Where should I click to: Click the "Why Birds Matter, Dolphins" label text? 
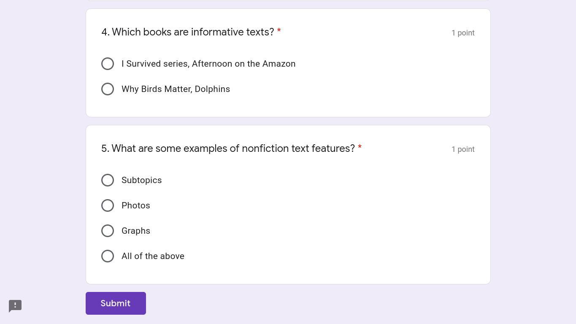pyautogui.click(x=176, y=89)
